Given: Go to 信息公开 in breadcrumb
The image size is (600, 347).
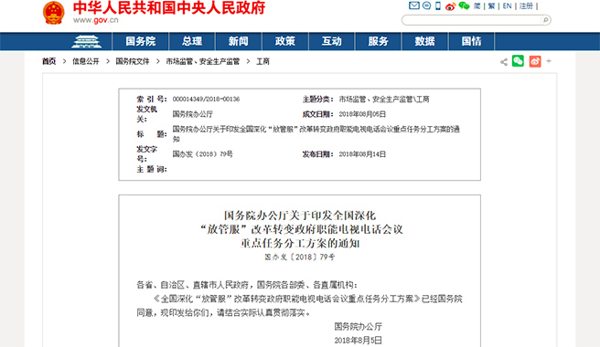Looking at the screenshot, I should click(86, 61).
